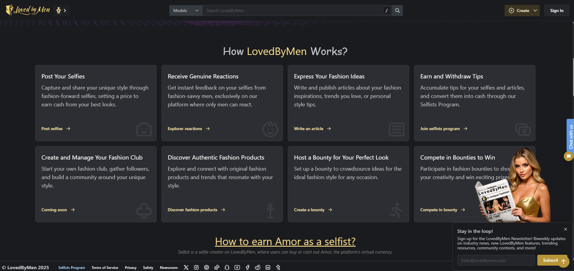Screen dimensions: 574x271
Task: Open the Join selfists program link
Action: click(x=444, y=129)
